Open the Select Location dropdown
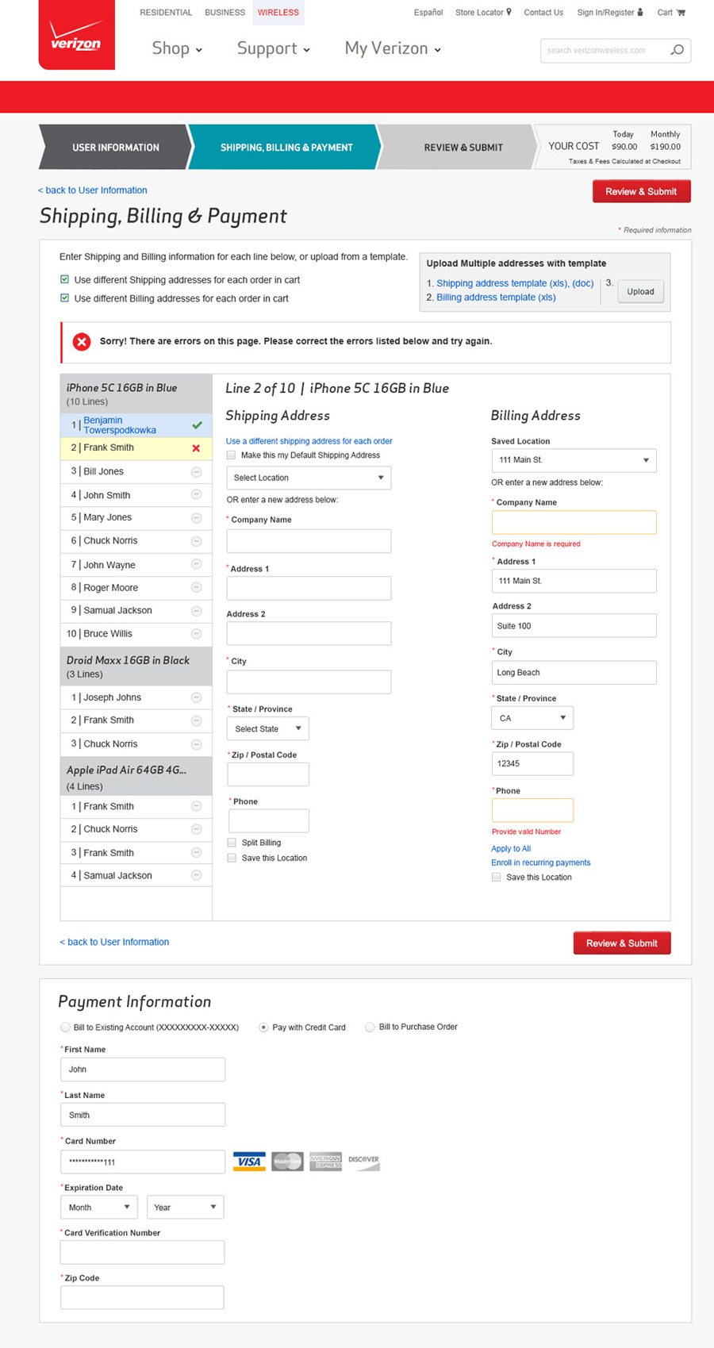714x1348 pixels. point(309,478)
